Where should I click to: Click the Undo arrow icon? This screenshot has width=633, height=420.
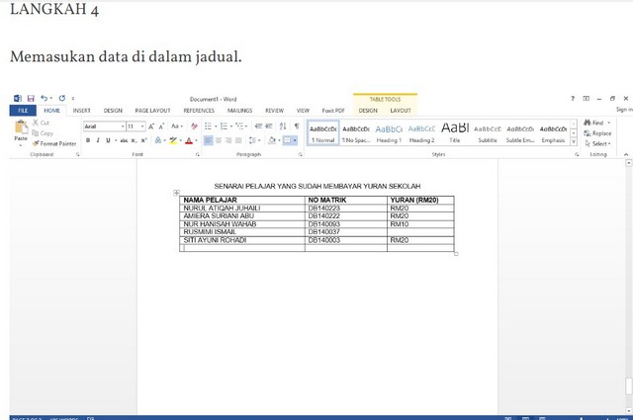click(45, 99)
